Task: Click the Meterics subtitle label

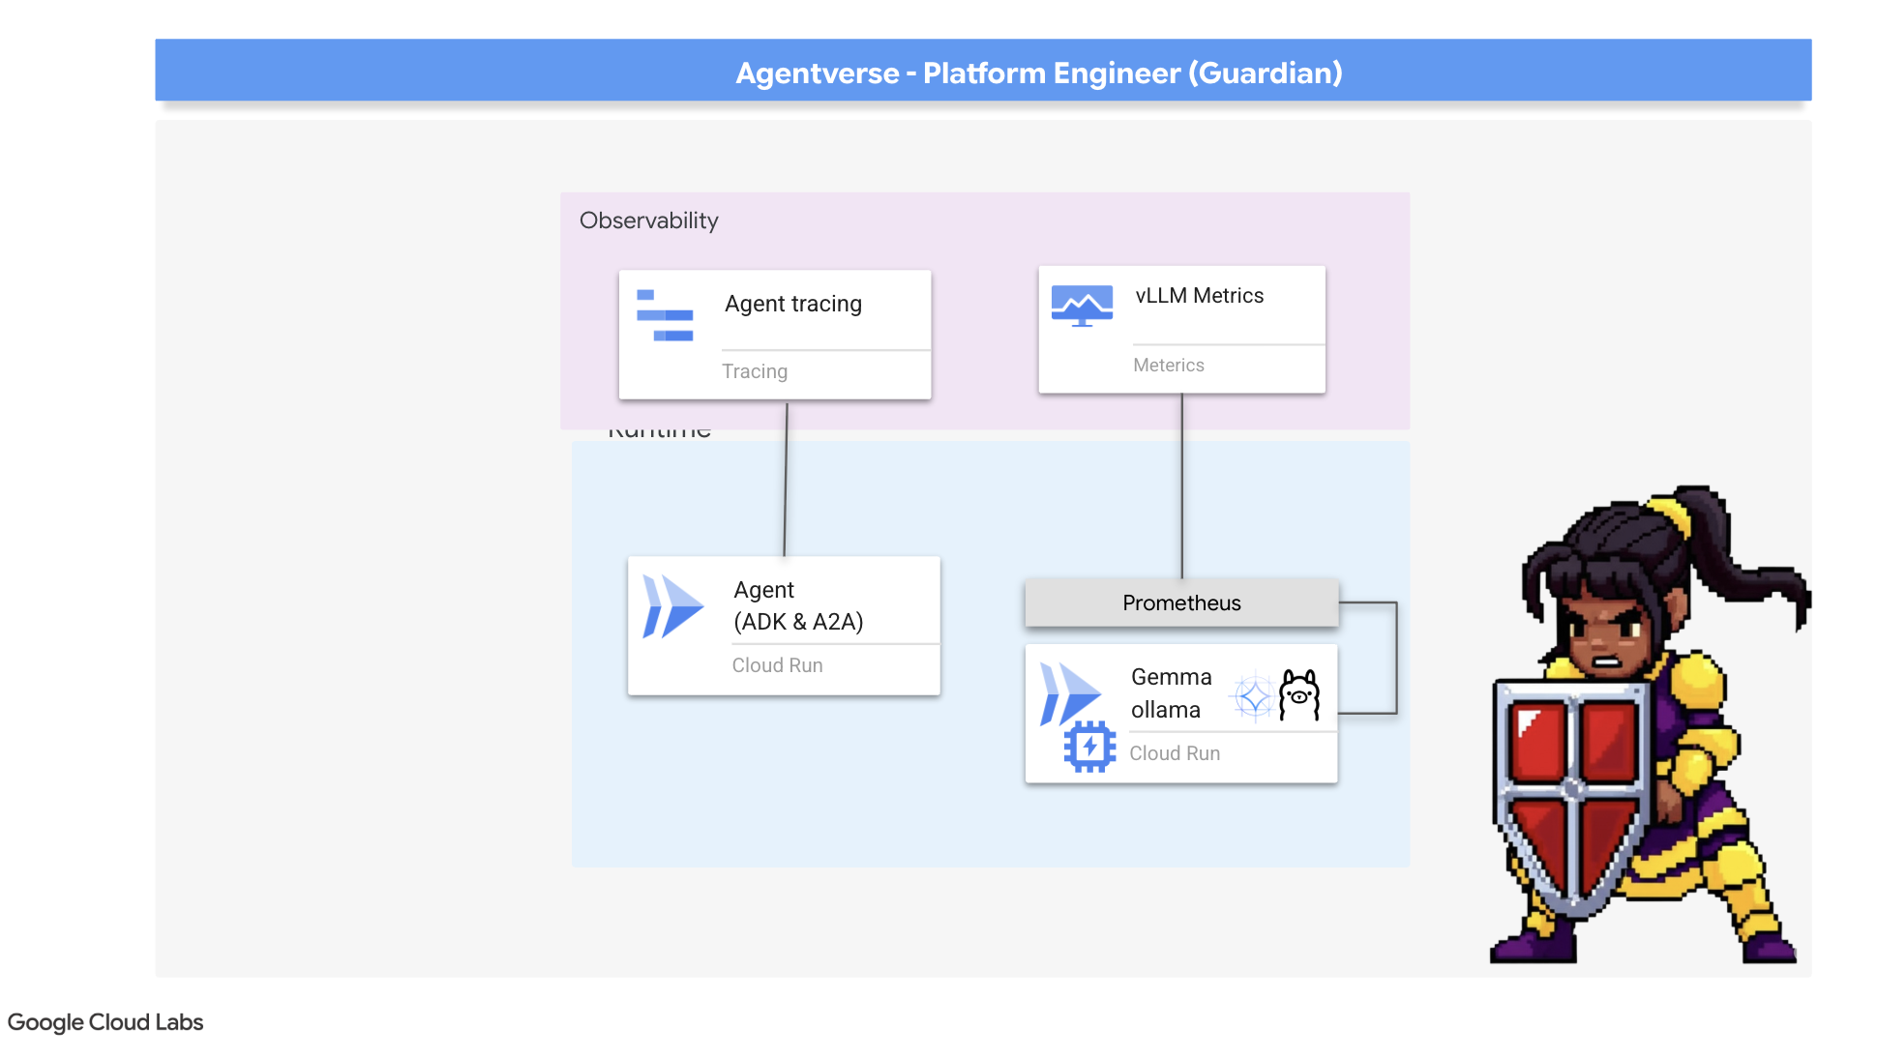Action: (1168, 366)
